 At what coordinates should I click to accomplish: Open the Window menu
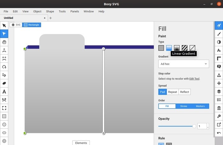89,11
